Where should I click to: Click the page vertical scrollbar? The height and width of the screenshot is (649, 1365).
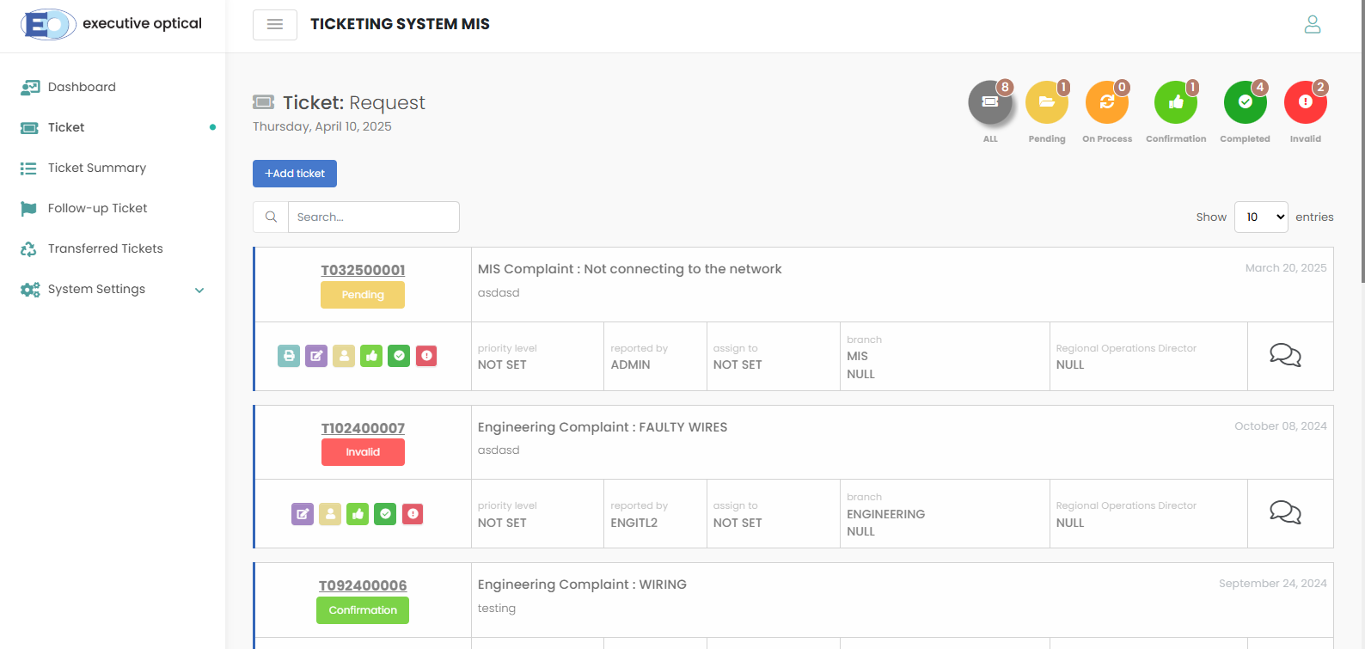point(1362,142)
